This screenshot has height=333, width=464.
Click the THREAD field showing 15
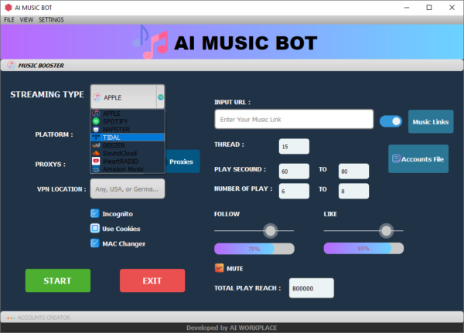(x=294, y=146)
